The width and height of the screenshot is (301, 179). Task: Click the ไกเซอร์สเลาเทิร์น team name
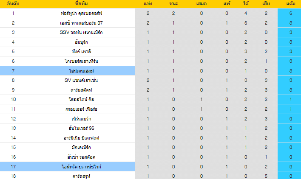tap(81, 61)
